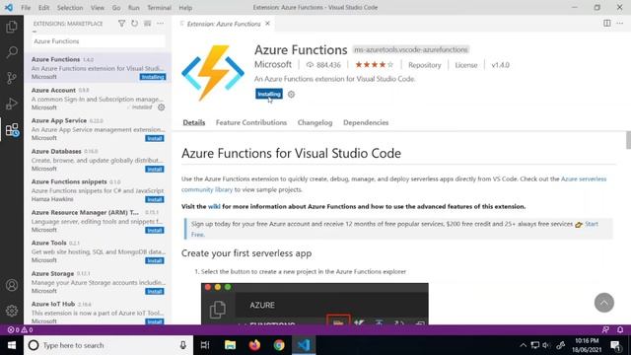
Task: Open the wiki link
Action: tap(214, 206)
